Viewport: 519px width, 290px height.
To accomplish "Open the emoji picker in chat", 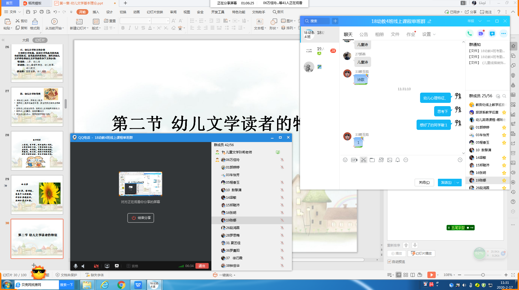I will click(x=345, y=160).
